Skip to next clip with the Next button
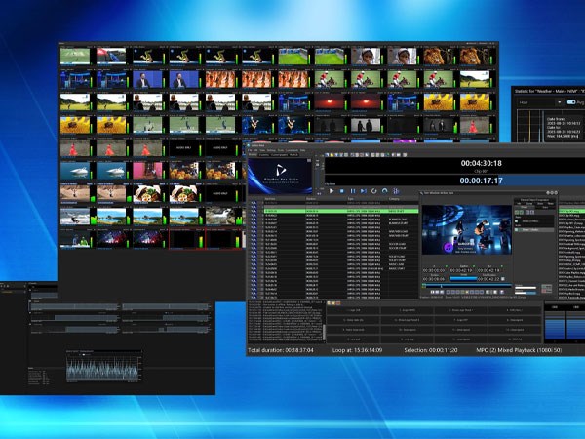Screen dimensions: 585x439 (x=363, y=191)
